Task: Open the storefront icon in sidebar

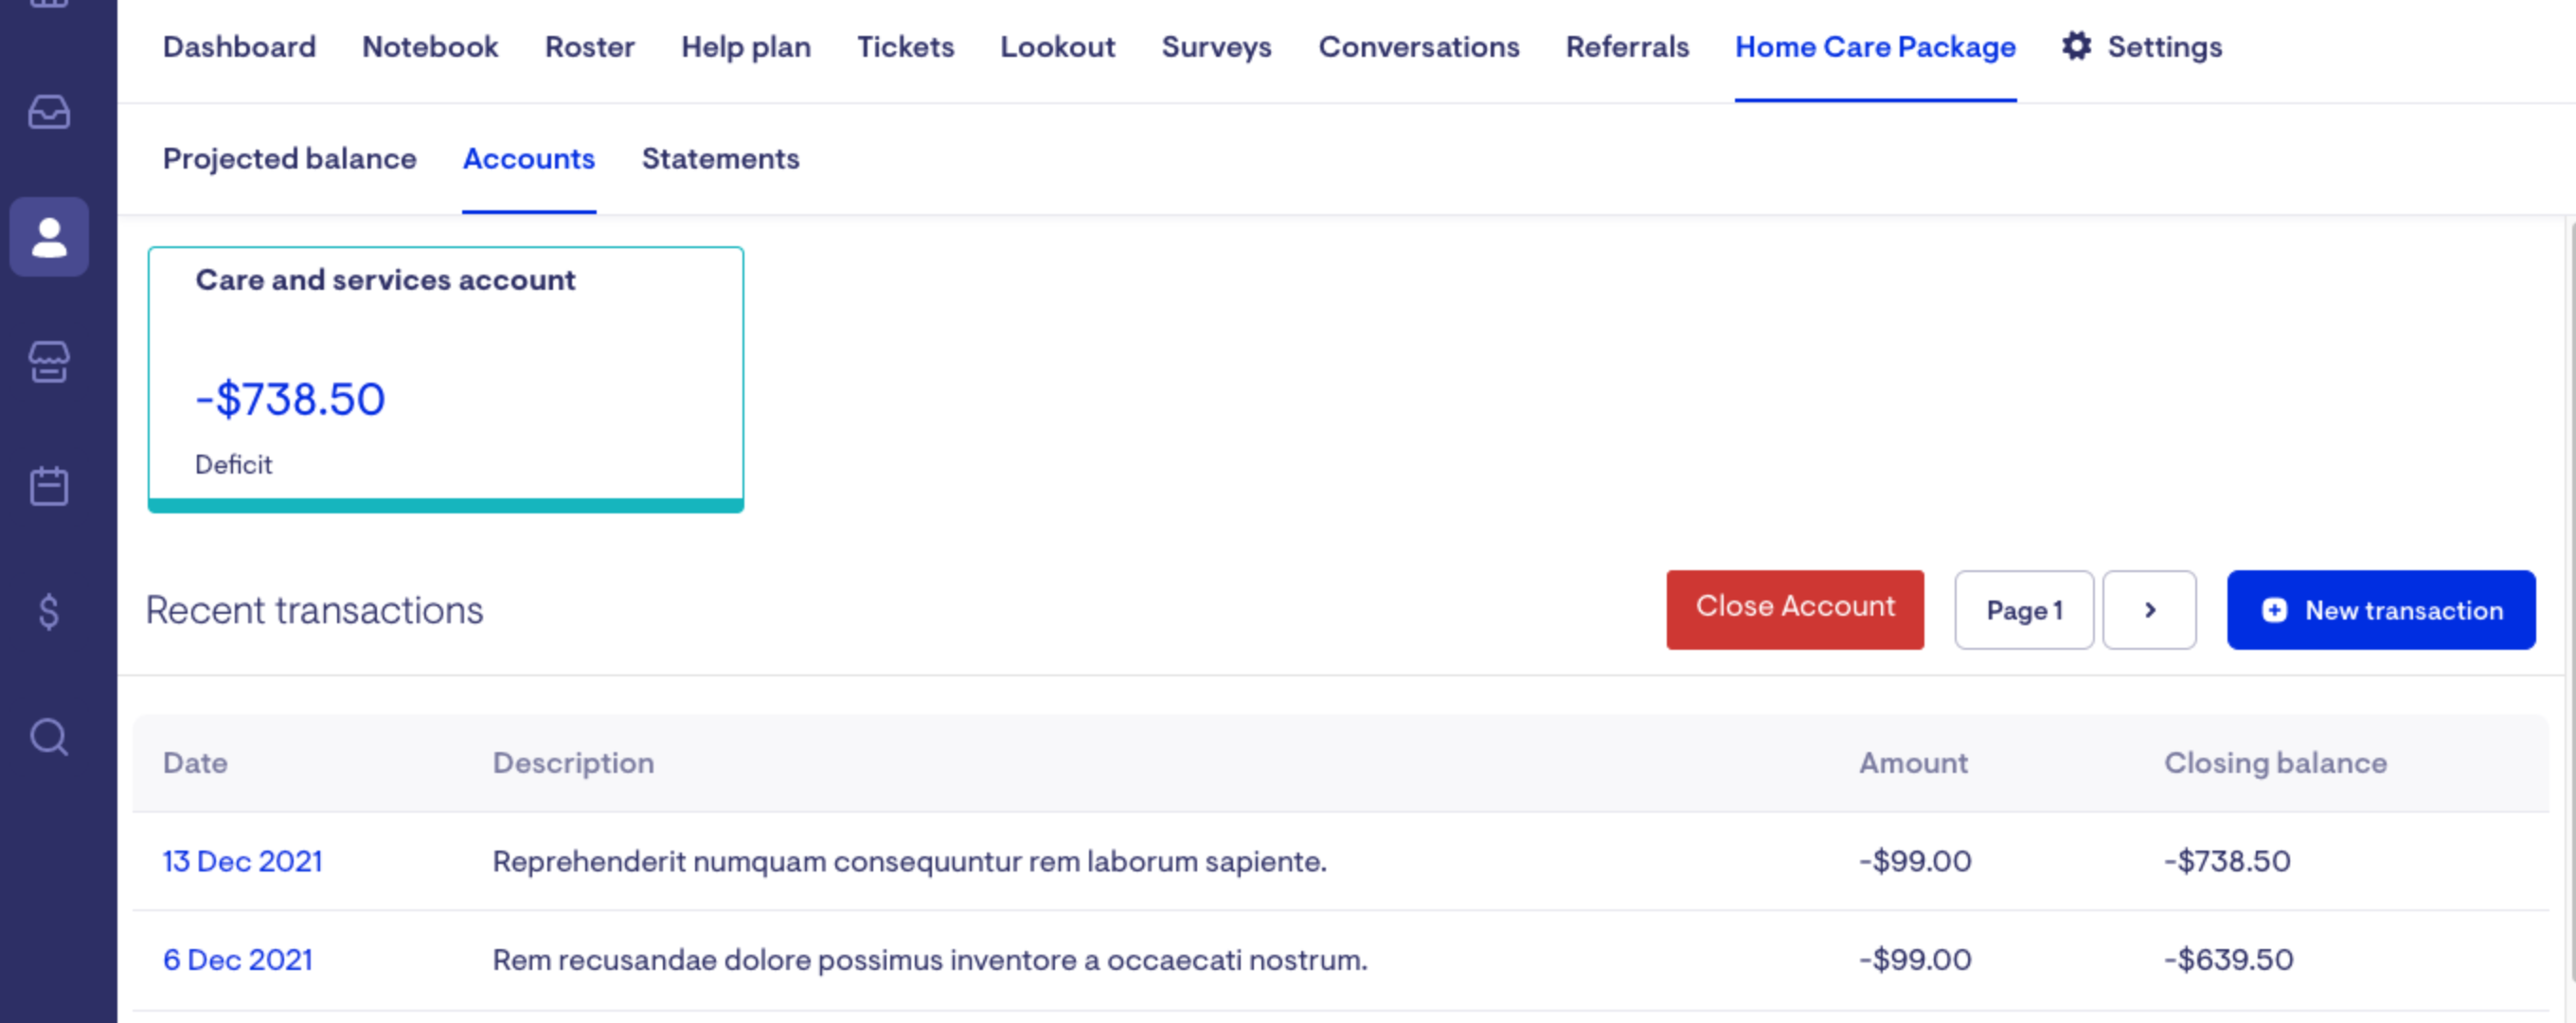Action: pyautogui.click(x=49, y=362)
